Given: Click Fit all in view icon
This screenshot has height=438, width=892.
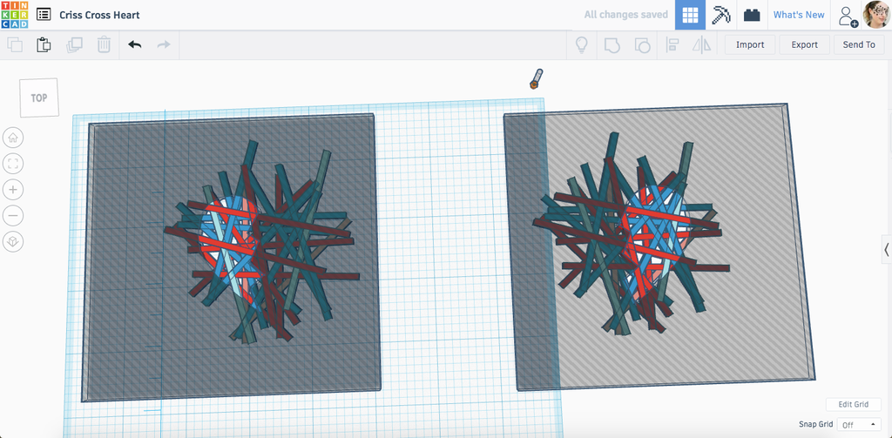Looking at the screenshot, I should (x=13, y=164).
